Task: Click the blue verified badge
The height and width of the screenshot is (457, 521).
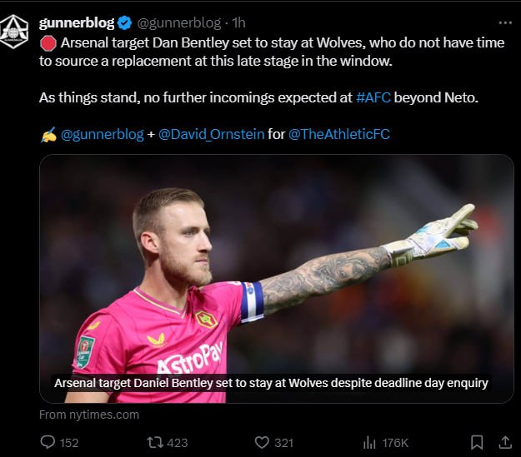Action: click(x=123, y=22)
